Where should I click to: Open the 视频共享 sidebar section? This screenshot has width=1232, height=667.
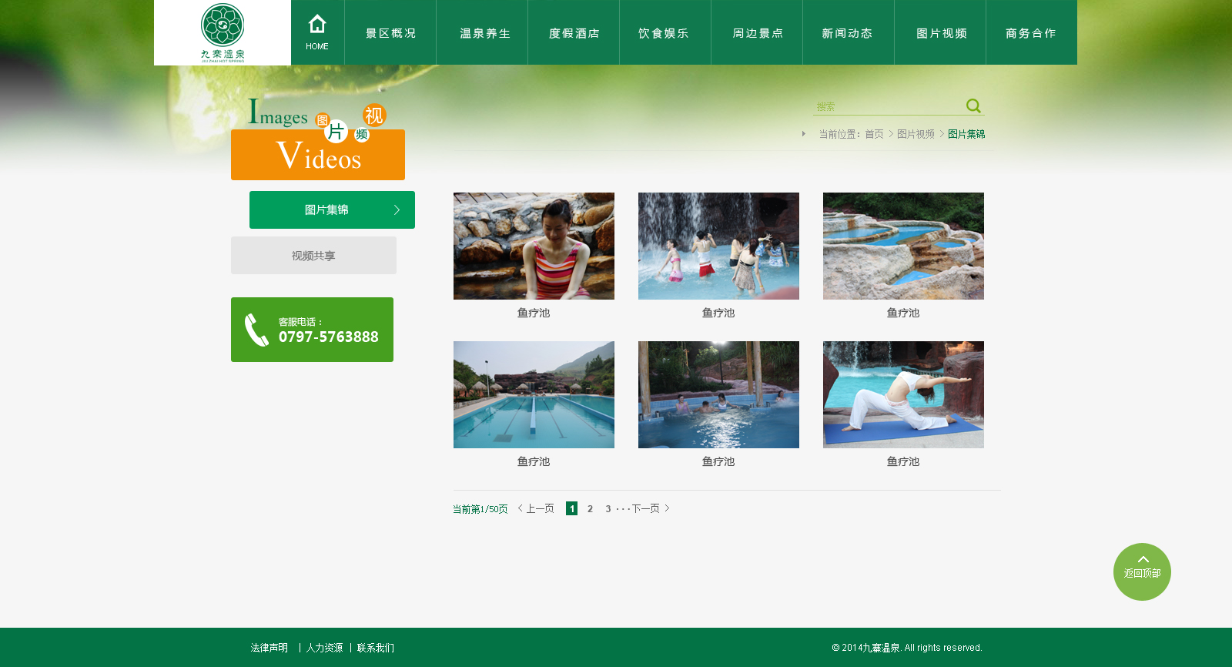(x=313, y=255)
